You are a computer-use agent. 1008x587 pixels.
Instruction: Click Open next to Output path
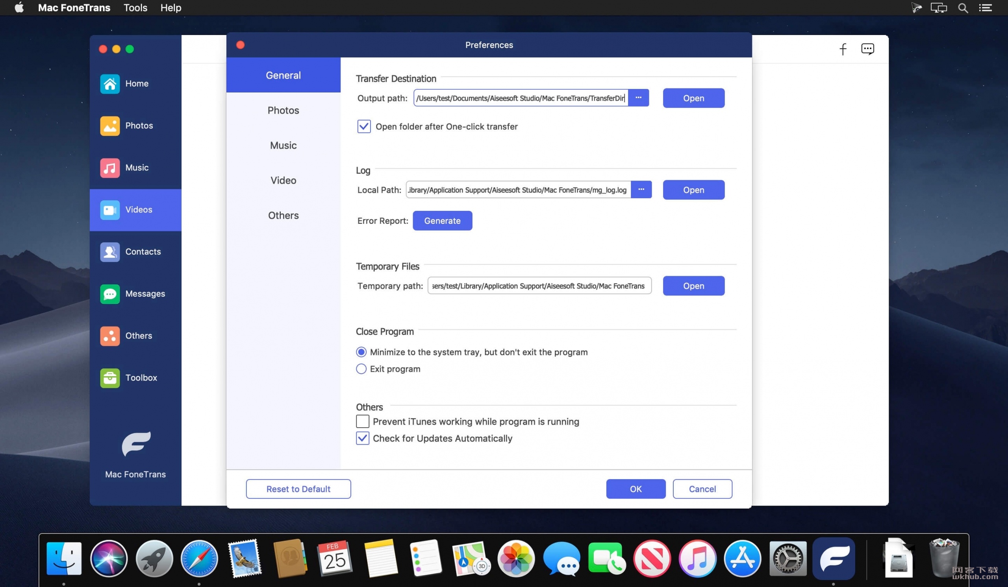[x=694, y=98]
